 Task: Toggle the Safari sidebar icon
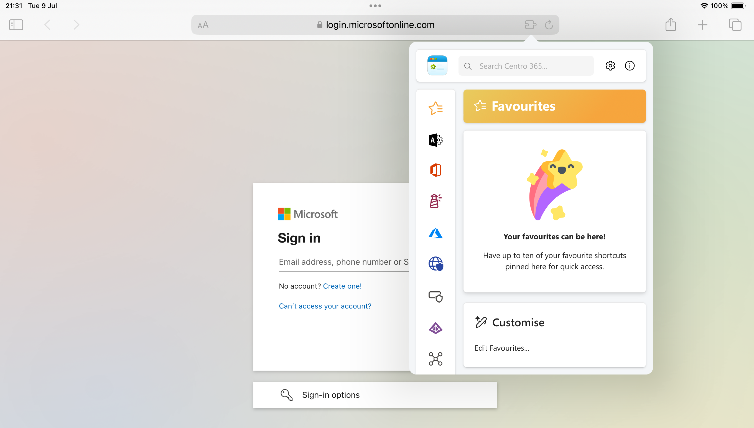(x=16, y=25)
